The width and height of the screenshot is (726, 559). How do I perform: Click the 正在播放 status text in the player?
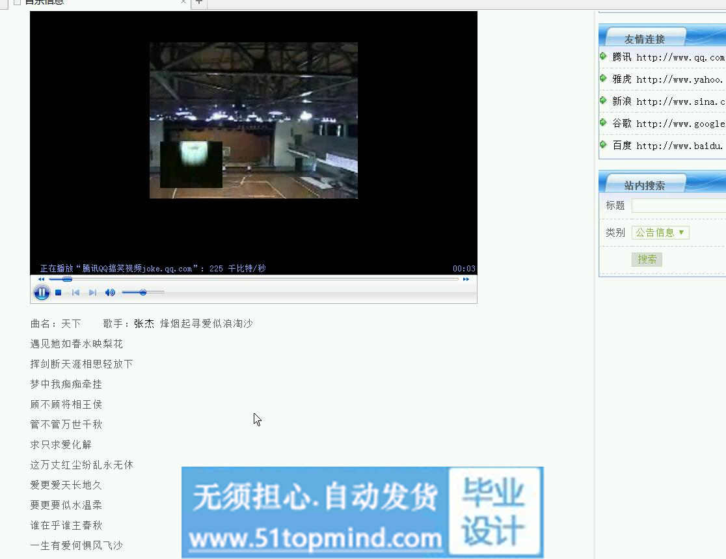(153, 269)
